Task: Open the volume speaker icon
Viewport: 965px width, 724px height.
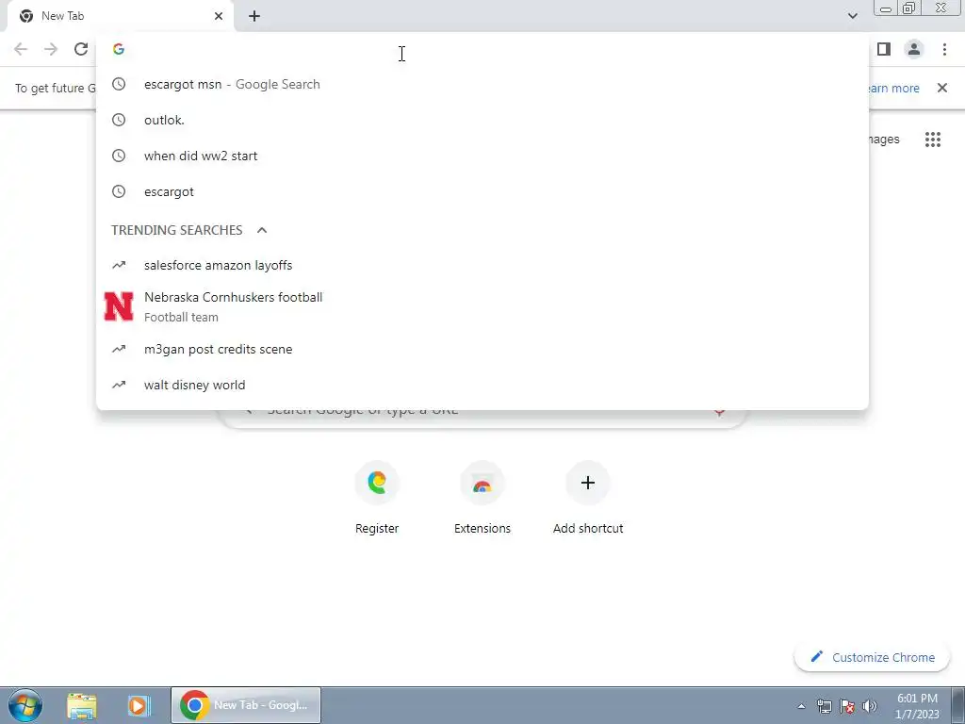Action: pyautogui.click(x=869, y=706)
